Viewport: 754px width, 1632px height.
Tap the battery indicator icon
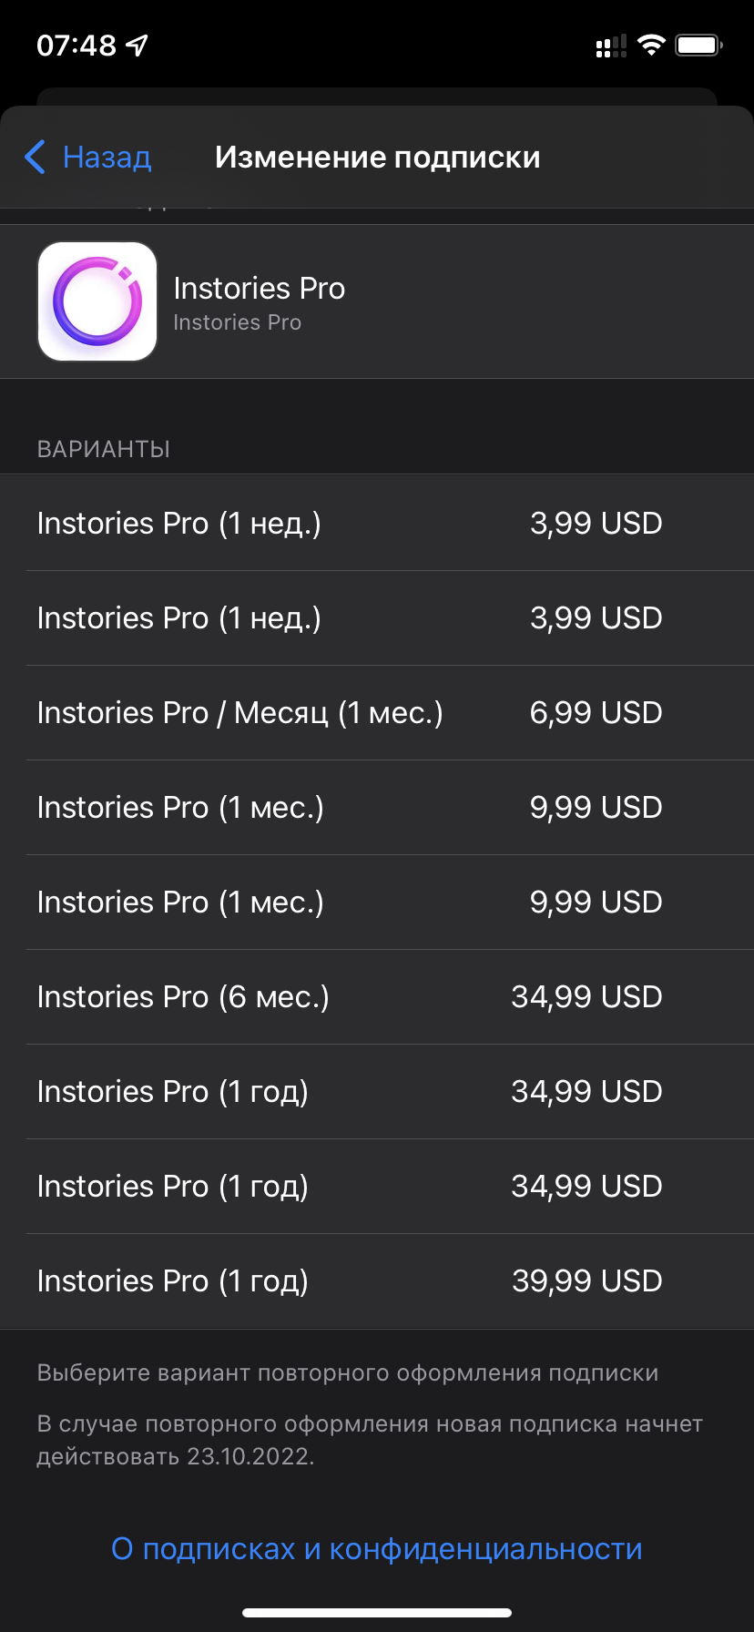point(698,46)
